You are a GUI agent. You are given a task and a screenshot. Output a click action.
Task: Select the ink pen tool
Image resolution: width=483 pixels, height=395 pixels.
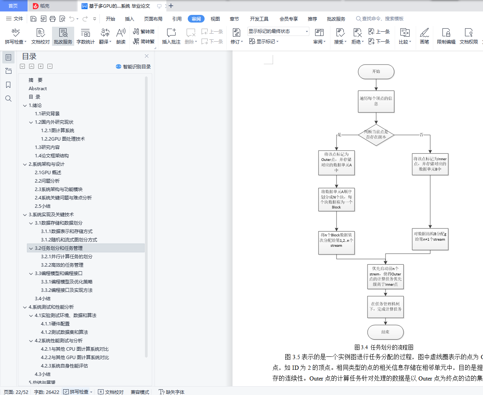click(x=424, y=36)
